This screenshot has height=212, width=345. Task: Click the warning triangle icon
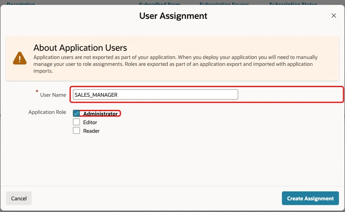coord(20,58)
